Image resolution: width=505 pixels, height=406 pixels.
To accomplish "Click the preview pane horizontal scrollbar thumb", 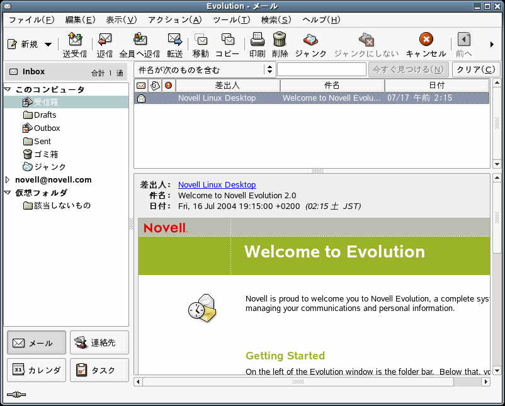I will click(298, 382).
